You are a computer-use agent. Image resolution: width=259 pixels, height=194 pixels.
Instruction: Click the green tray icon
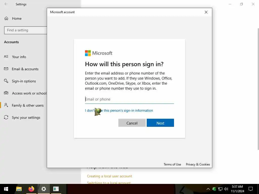[x=214, y=189]
